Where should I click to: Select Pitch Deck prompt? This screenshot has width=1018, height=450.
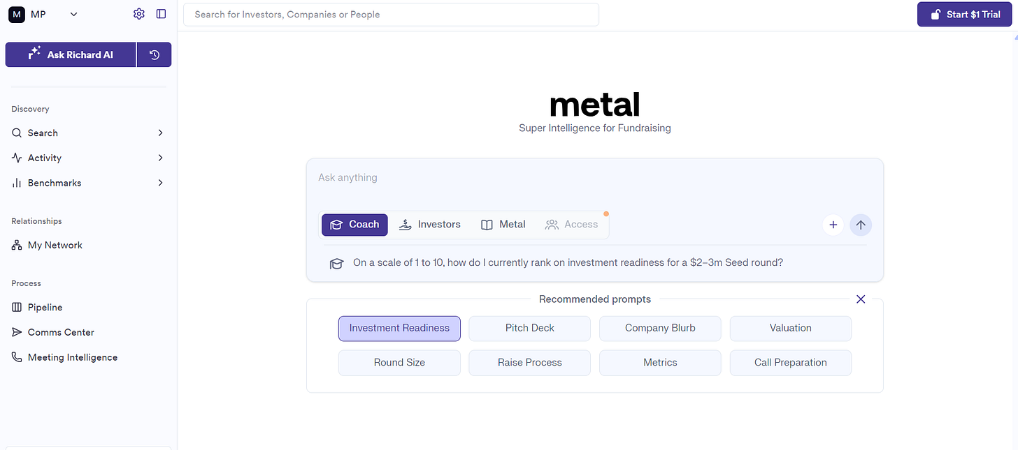tap(530, 328)
